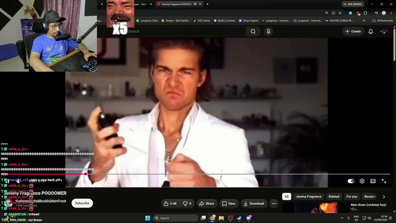Expand the hidden system tray icons
396x223 pixels.
pos(342,218)
